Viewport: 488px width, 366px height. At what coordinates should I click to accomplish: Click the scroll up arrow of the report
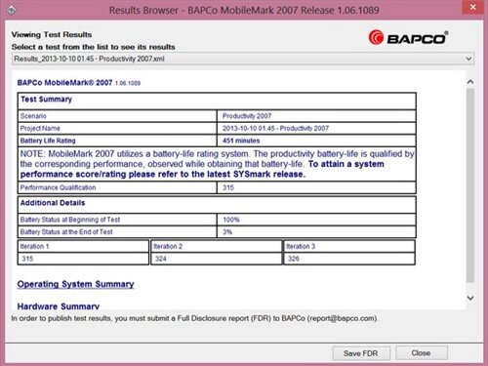click(470, 82)
